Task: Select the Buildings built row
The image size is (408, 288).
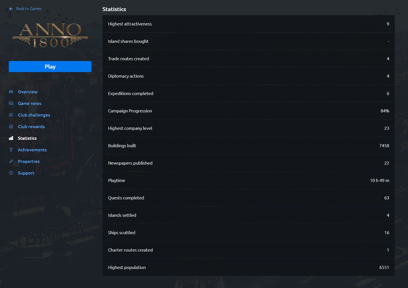Action: click(x=248, y=146)
